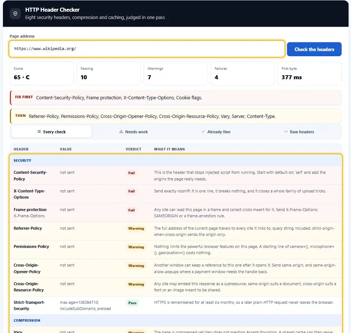The image size is (351, 333).
Task: Click the checkmark icon on Already fine
Action: coord(203,132)
